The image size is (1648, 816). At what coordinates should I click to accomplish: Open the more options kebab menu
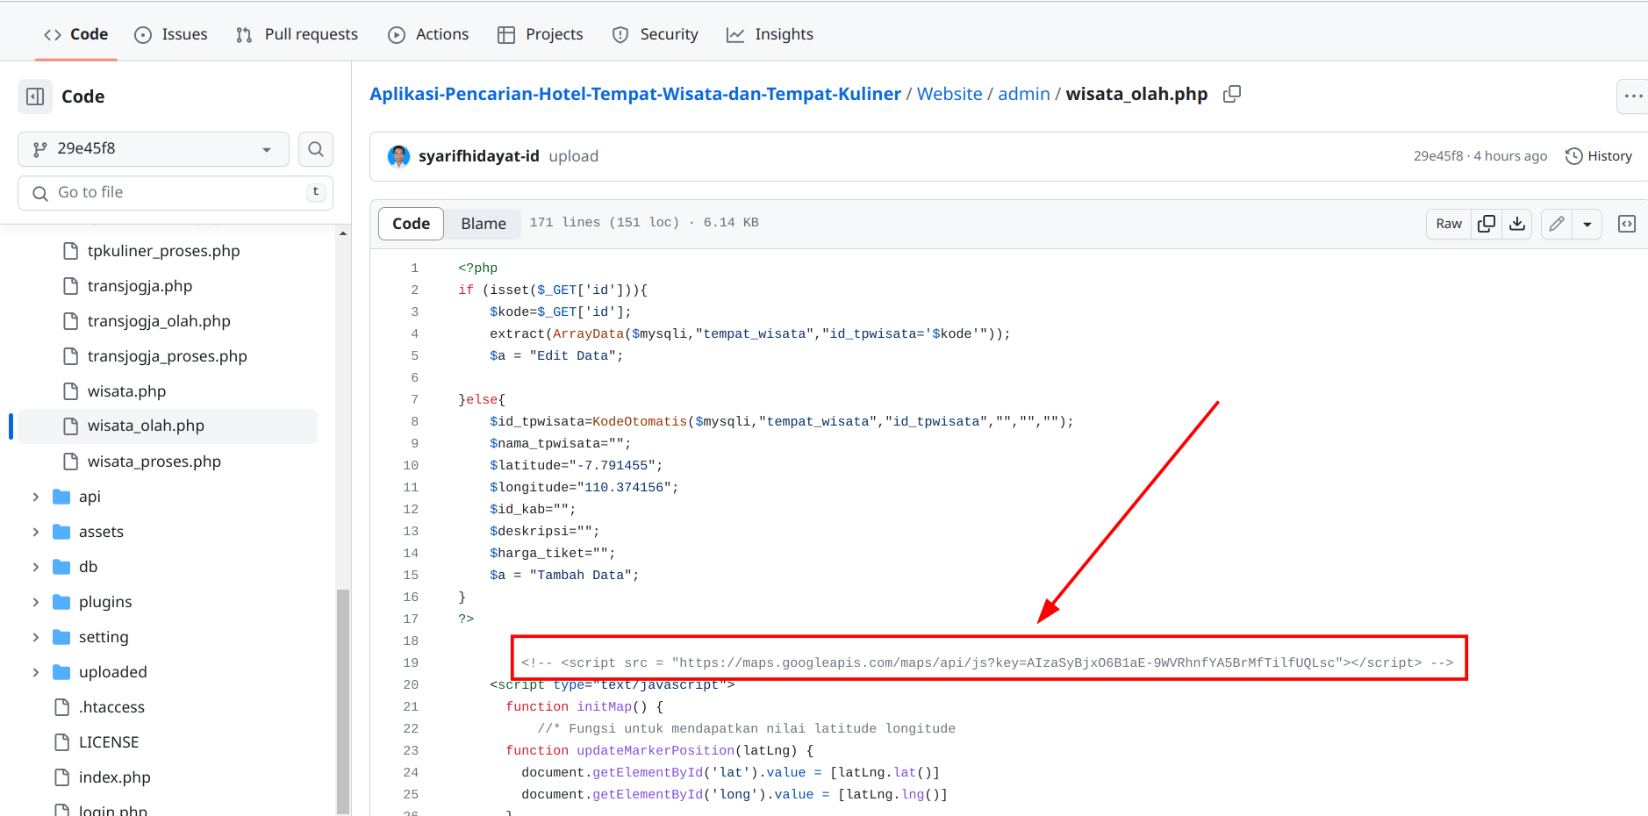coord(1633,97)
